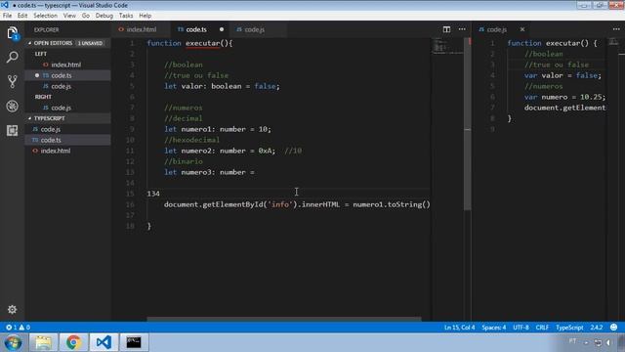Open the Manage gear icon

pos(12,309)
